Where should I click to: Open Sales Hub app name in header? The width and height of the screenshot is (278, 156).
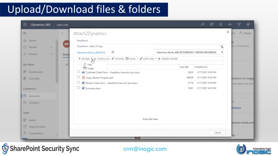[62, 25]
